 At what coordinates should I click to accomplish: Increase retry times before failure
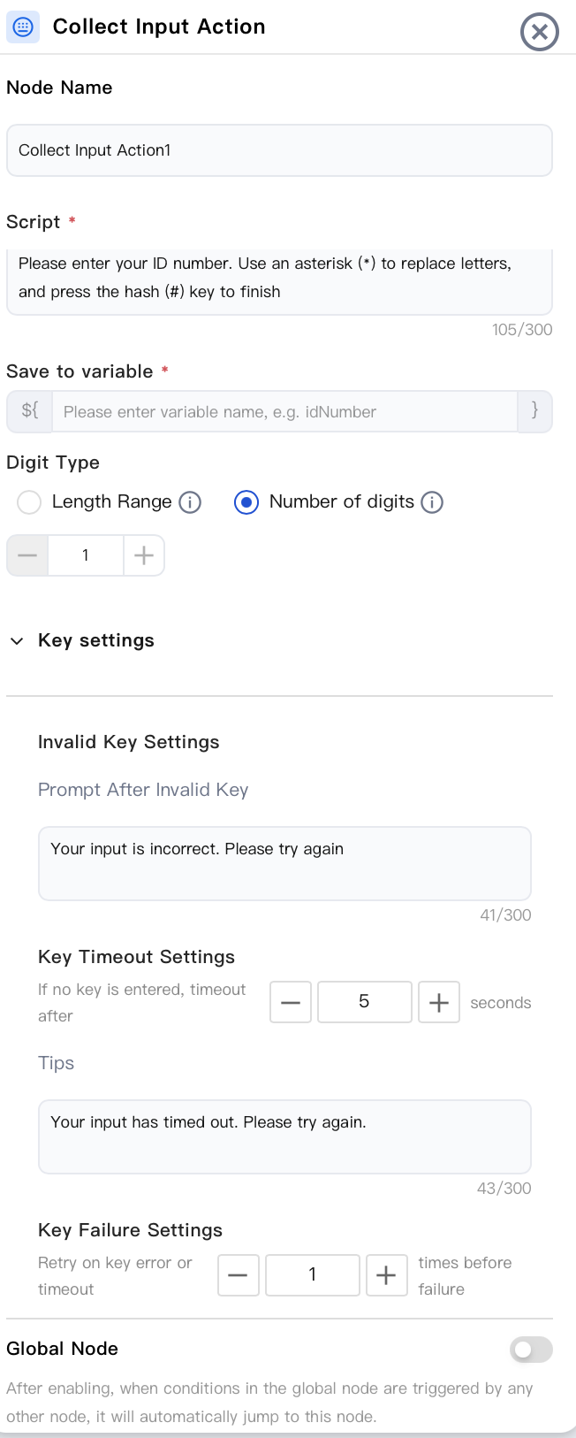pos(387,1275)
